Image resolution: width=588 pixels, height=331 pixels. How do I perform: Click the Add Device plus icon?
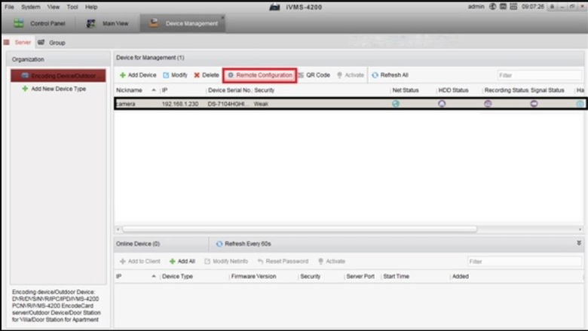123,75
